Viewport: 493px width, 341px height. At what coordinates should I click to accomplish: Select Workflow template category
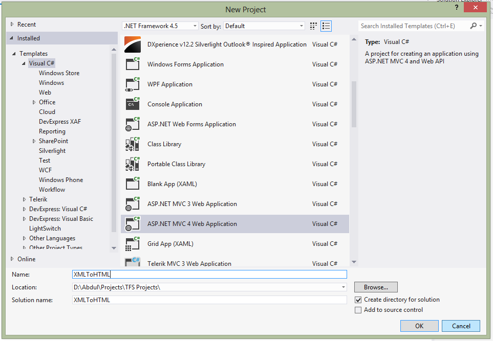click(52, 190)
